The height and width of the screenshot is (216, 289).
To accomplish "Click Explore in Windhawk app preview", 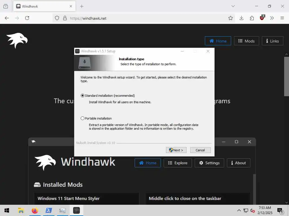I will [178, 163].
